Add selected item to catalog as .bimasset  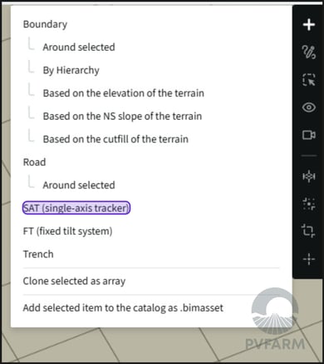123,307
